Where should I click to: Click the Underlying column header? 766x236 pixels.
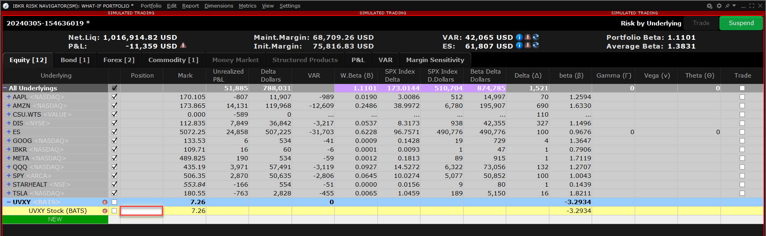[56, 75]
